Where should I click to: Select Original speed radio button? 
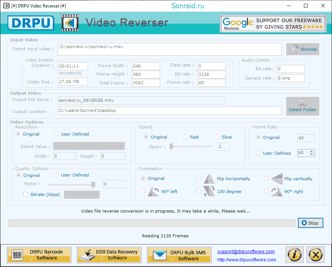(146, 137)
